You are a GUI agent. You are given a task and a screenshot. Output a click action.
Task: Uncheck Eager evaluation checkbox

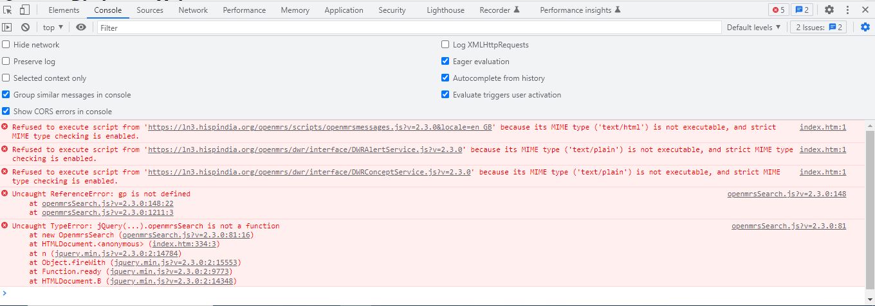tap(445, 62)
